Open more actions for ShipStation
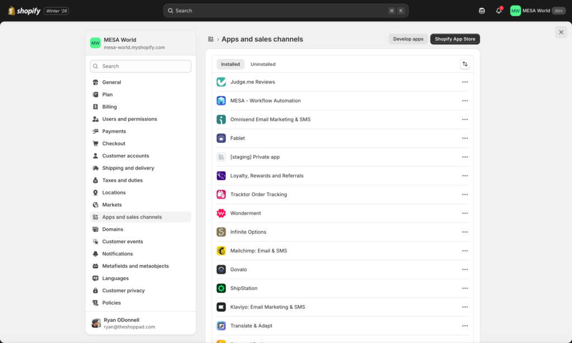Screen dimensions: 572x343 [465, 288]
